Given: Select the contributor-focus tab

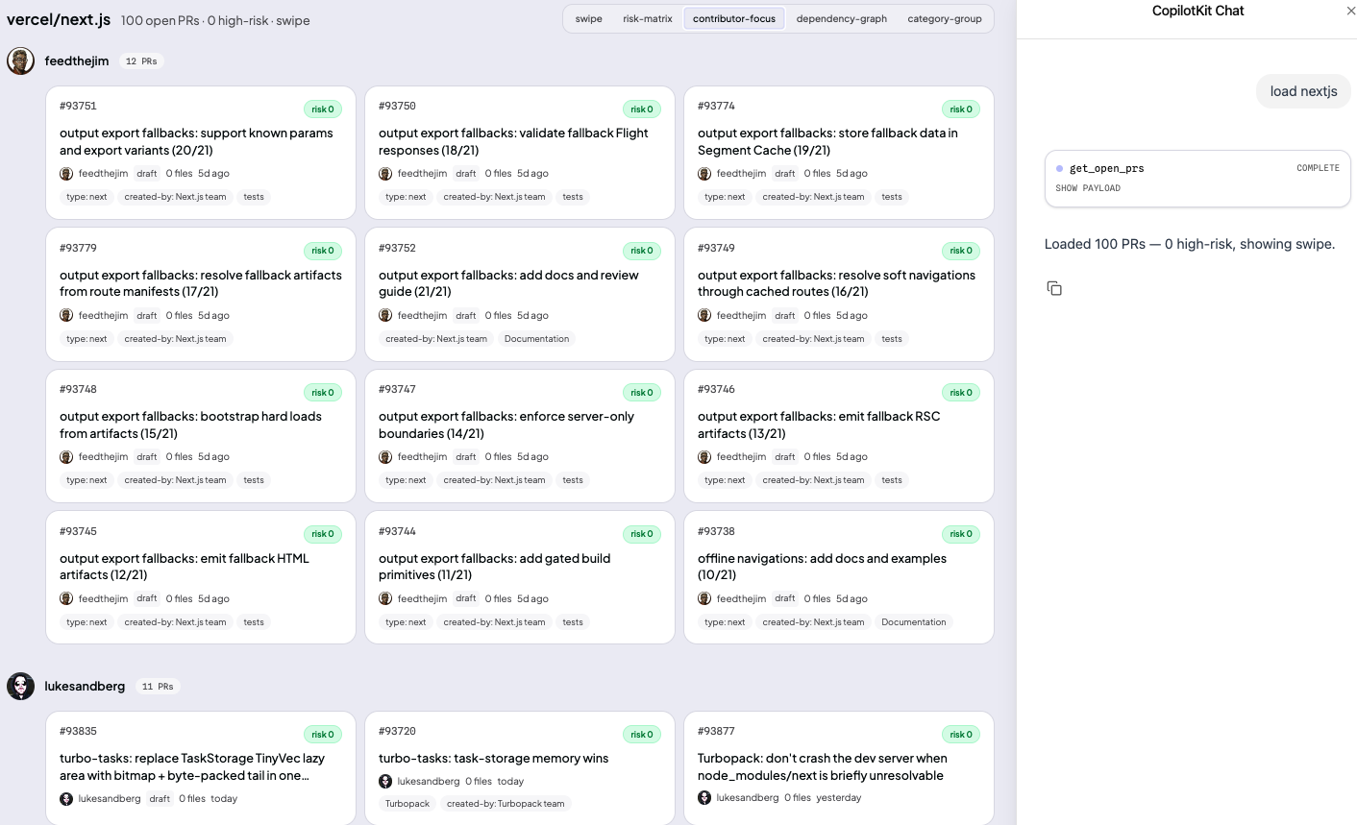Looking at the screenshot, I should 733,18.
